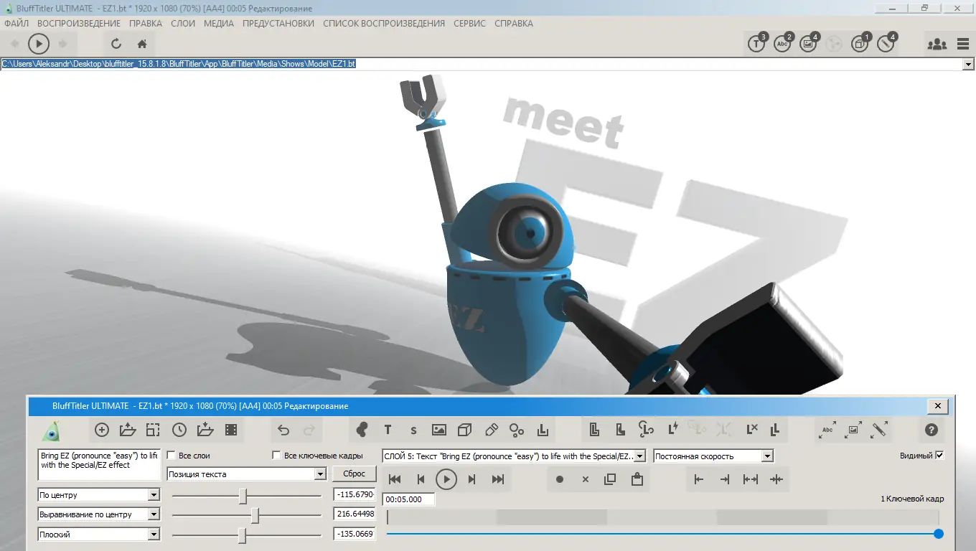
Task: Click the "Bring EZ" text box
Action: [99, 465]
